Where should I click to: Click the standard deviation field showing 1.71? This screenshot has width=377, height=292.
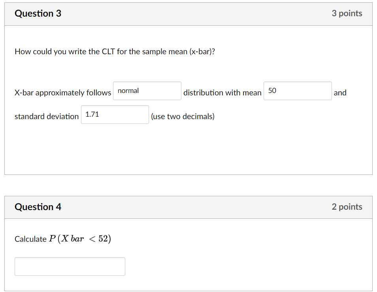coord(115,115)
